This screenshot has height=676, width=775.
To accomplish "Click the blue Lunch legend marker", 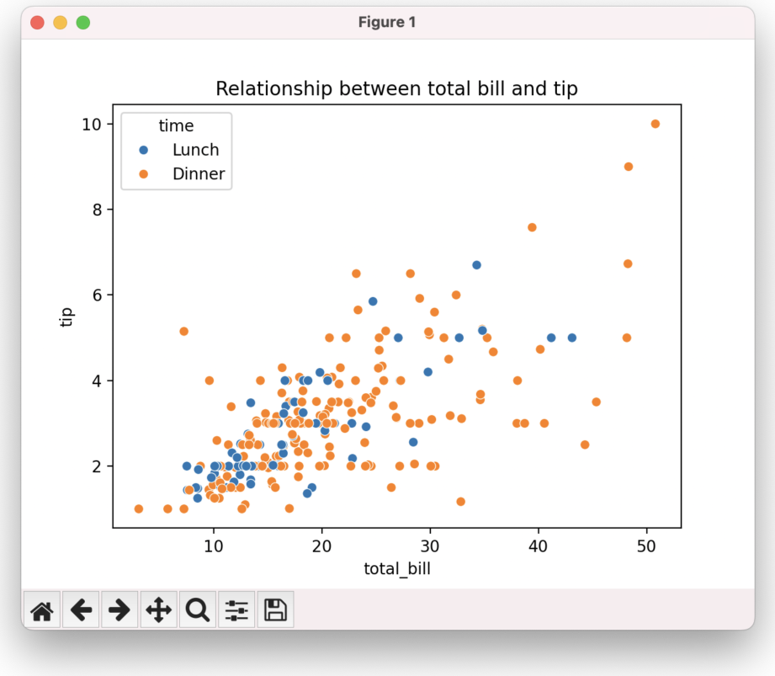I will (143, 150).
